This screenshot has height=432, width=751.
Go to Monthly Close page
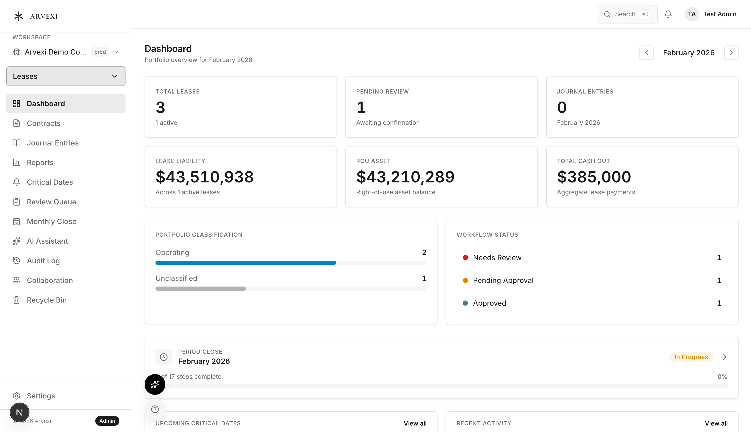[x=52, y=221]
